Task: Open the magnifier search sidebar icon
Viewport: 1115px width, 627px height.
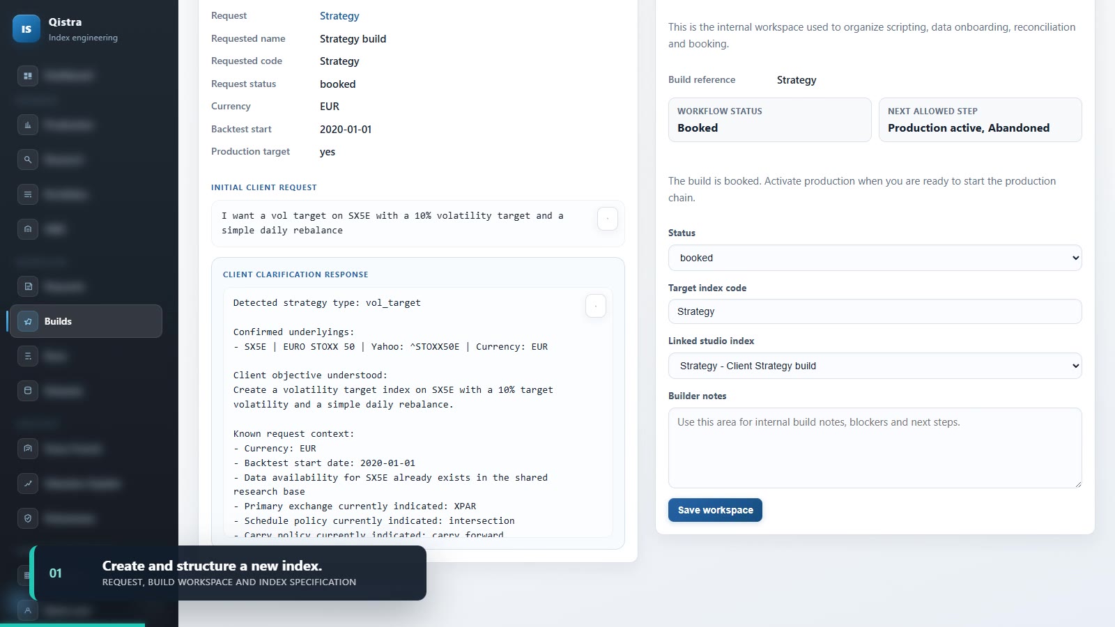Action: pyautogui.click(x=28, y=160)
